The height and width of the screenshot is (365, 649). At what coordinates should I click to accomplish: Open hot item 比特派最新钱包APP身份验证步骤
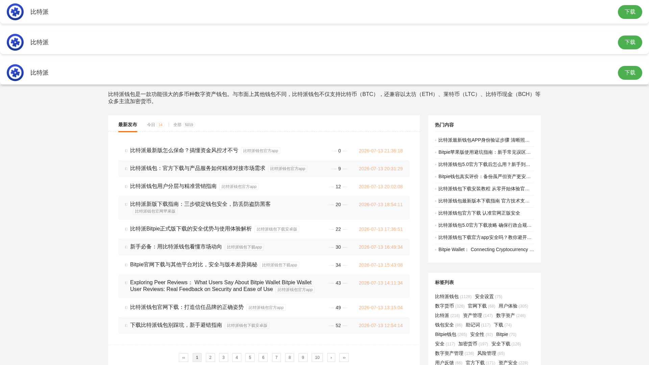484,140
